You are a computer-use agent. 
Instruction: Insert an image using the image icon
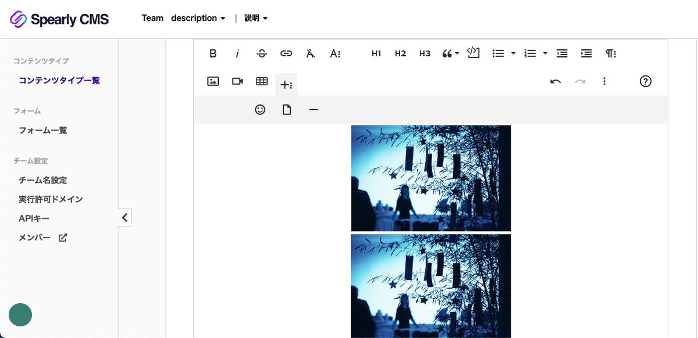213,81
